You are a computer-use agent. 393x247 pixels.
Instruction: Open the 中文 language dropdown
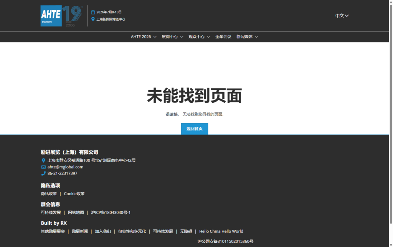coord(341,15)
